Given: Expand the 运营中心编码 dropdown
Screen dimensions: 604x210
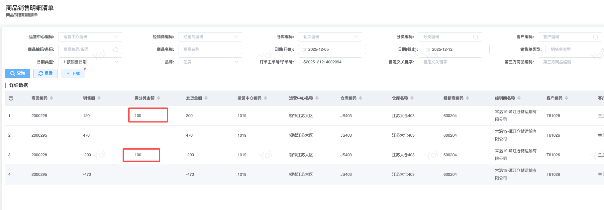Looking at the screenshot, I should (x=116, y=37).
